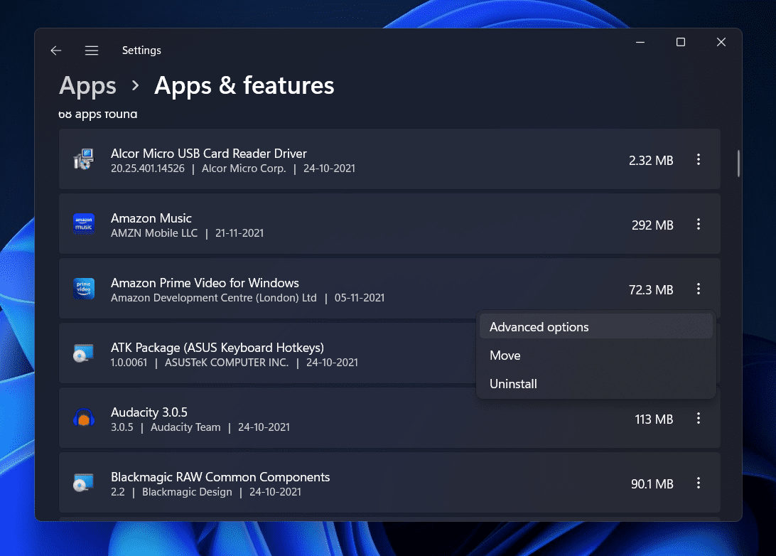Image resolution: width=776 pixels, height=556 pixels.
Task: Select Move from the context menu
Action: (x=596, y=355)
